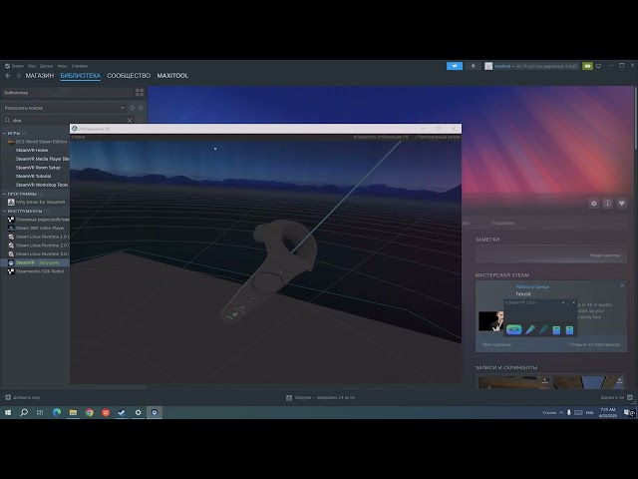Select SteamVR Home in library list

point(32,151)
